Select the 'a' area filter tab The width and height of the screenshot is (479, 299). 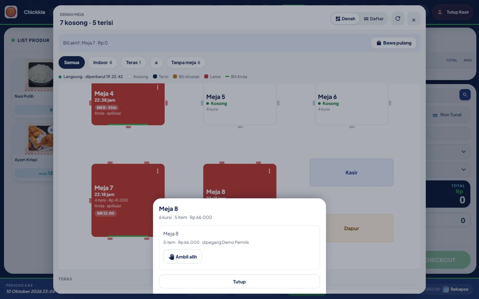(x=156, y=62)
